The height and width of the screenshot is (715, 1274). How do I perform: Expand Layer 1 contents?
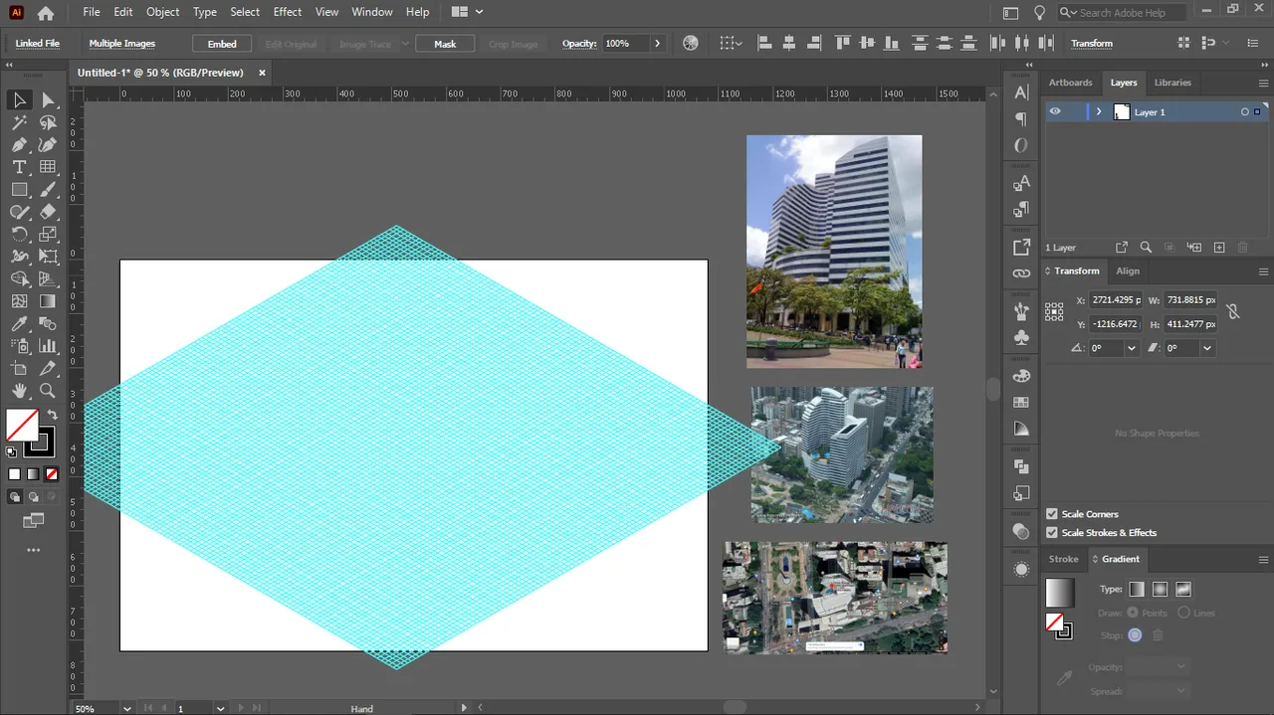click(1099, 112)
